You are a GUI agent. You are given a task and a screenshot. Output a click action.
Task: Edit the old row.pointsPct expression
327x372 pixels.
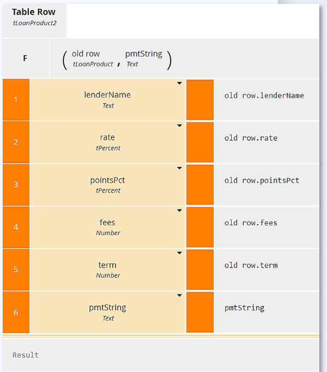click(x=262, y=181)
